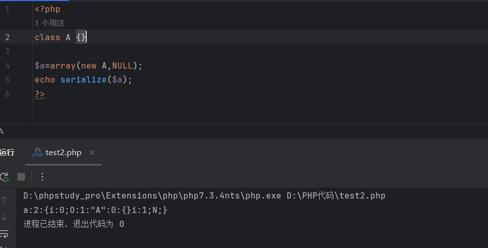This screenshot has height=248, width=488.
Task: Open the vertical three-dot more menu
Action: point(42,177)
